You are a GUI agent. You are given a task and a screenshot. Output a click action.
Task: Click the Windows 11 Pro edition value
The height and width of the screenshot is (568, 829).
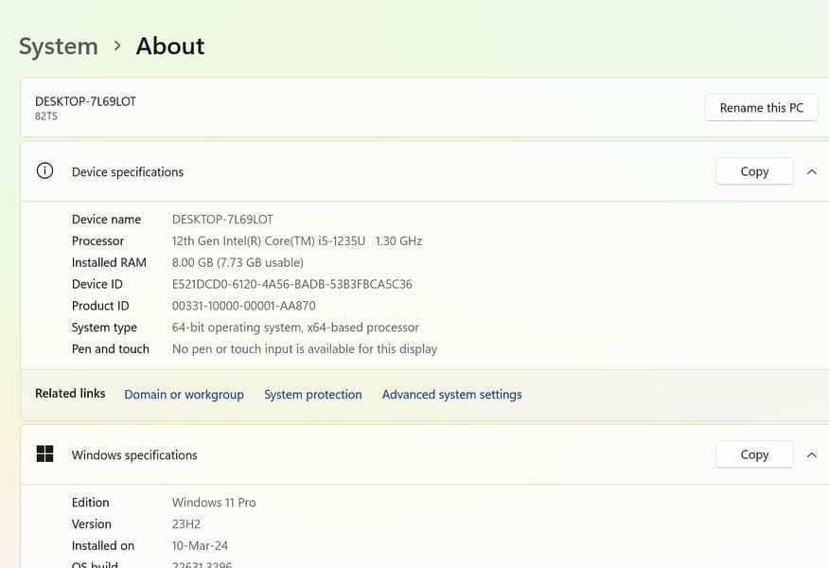click(x=214, y=503)
